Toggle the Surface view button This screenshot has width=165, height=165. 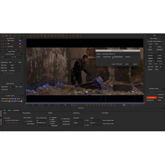[150, 61]
